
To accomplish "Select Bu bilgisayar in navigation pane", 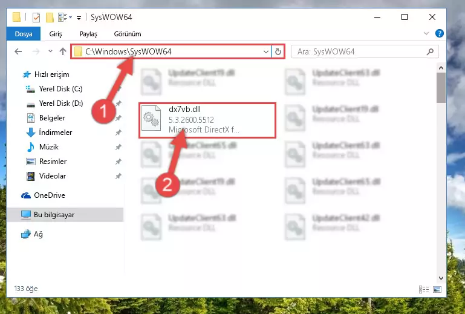I will pyautogui.click(x=54, y=215).
